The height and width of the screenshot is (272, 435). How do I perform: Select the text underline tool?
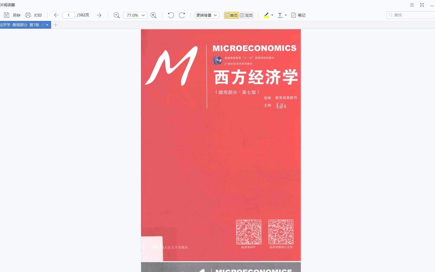pyautogui.click(x=280, y=15)
